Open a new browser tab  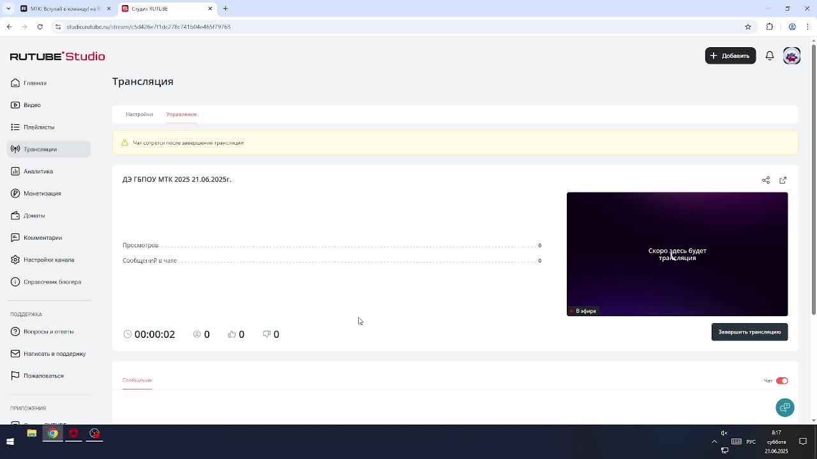click(x=225, y=8)
